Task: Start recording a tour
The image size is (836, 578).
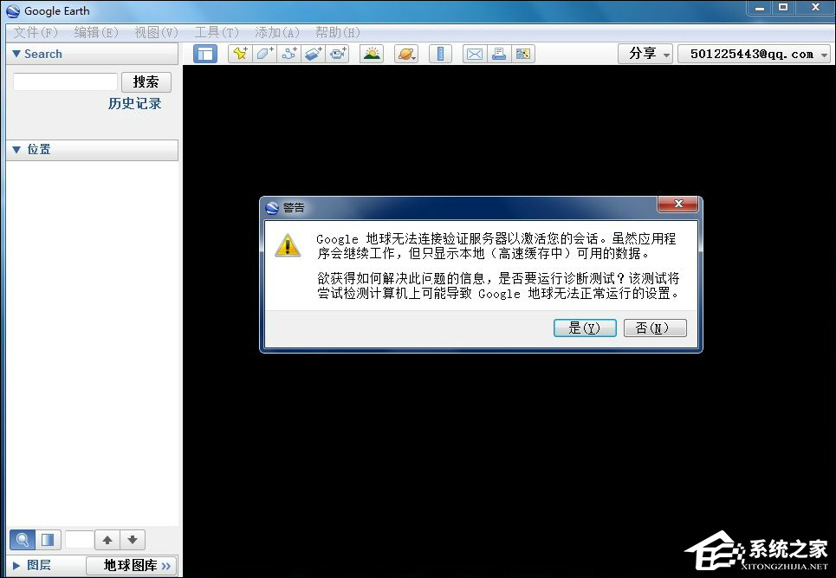Action: (x=338, y=53)
